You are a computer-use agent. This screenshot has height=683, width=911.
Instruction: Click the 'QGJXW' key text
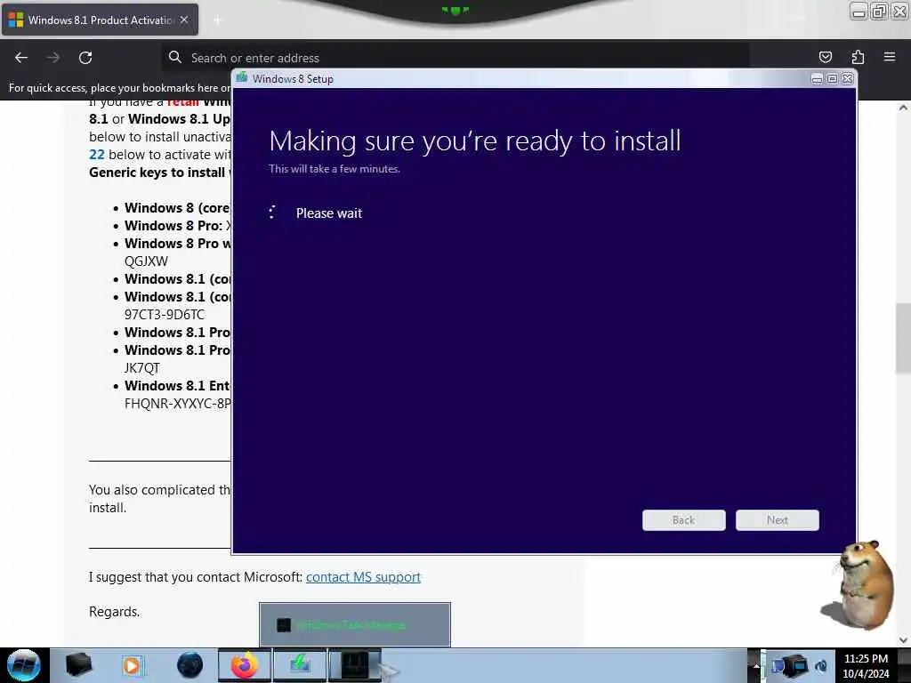(146, 261)
